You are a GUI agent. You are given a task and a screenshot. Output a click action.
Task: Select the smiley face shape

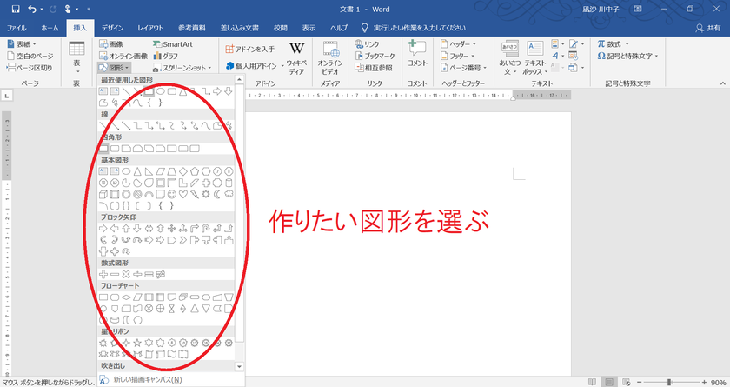click(x=172, y=194)
